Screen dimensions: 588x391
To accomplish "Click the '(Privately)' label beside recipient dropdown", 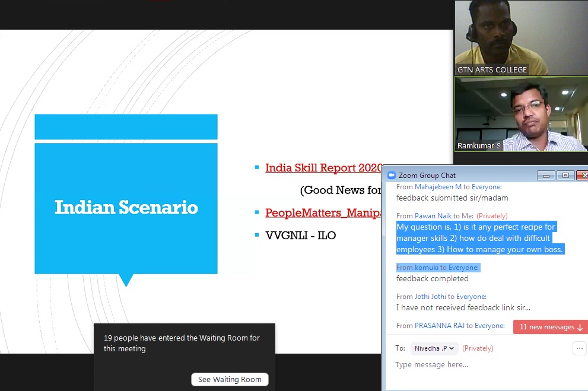I will (x=478, y=348).
